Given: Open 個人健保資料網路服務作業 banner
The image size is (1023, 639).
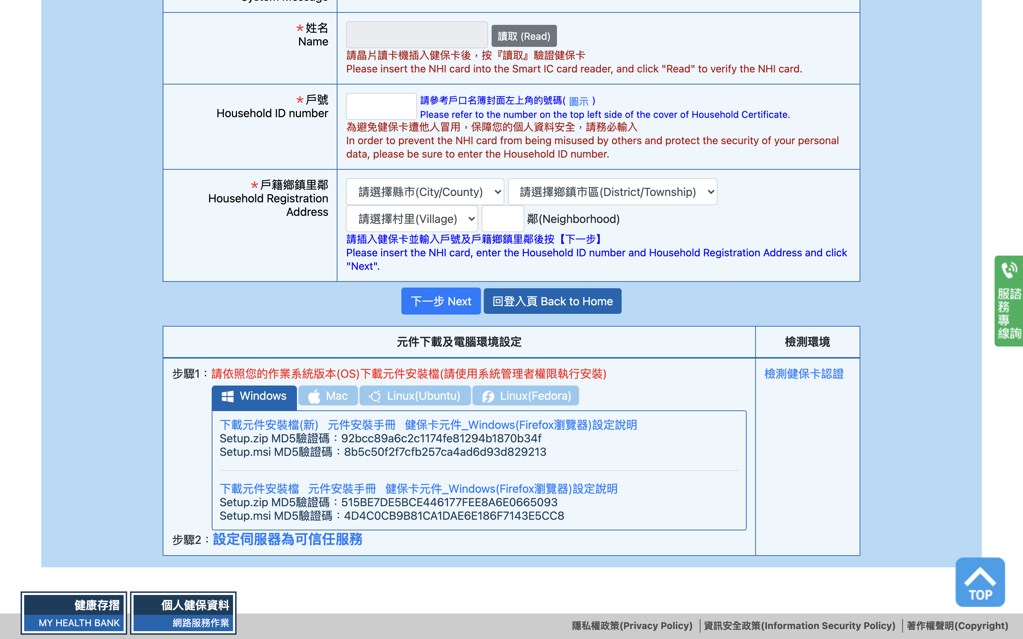Looking at the screenshot, I should click(x=183, y=613).
